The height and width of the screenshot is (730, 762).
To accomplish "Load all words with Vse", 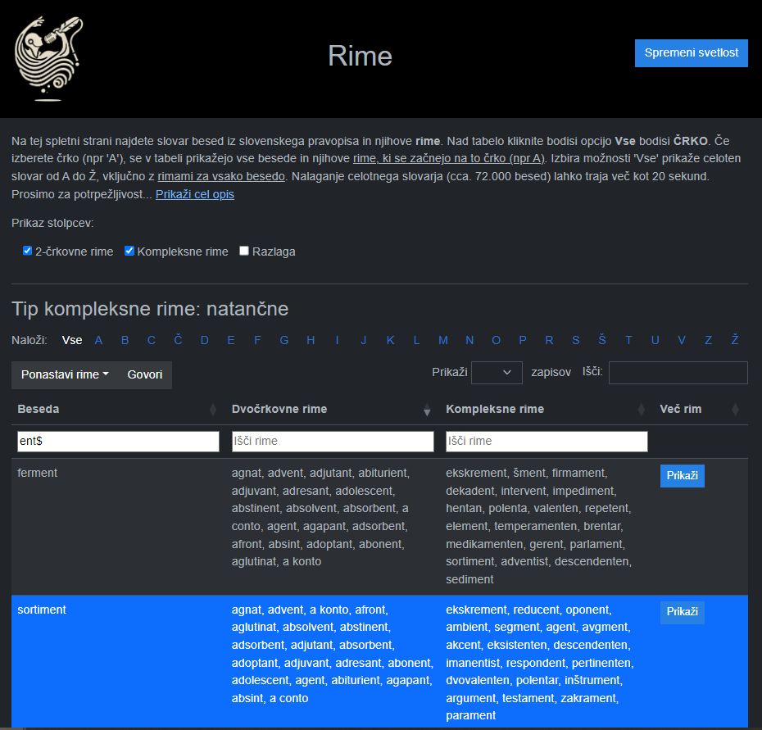I will tap(72, 340).
